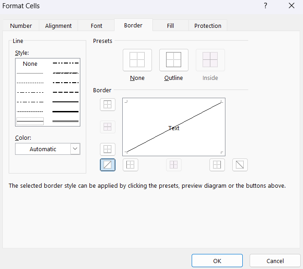Go to the Fill tab

tap(170, 26)
